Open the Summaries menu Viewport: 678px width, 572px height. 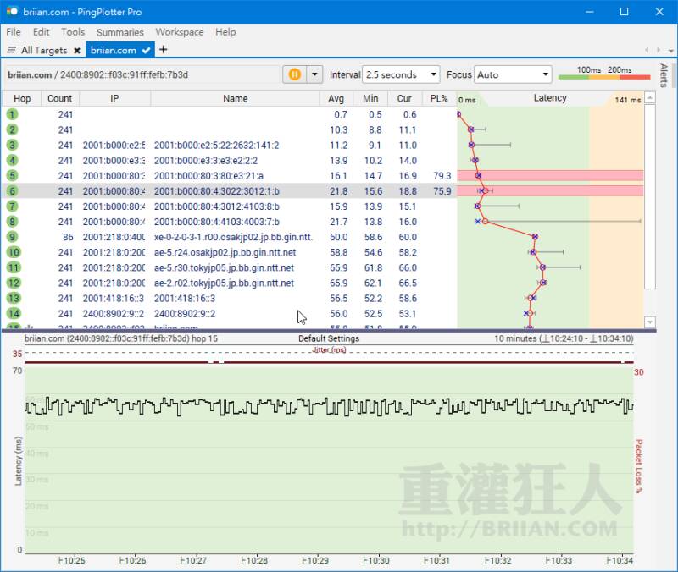(x=120, y=32)
